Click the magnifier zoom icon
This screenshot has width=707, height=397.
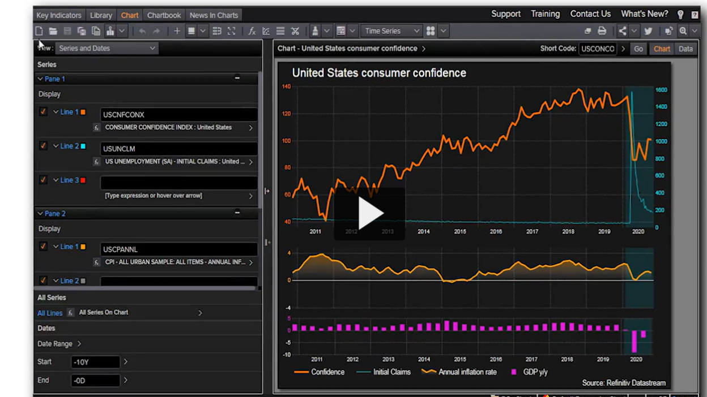click(x=683, y=31)
